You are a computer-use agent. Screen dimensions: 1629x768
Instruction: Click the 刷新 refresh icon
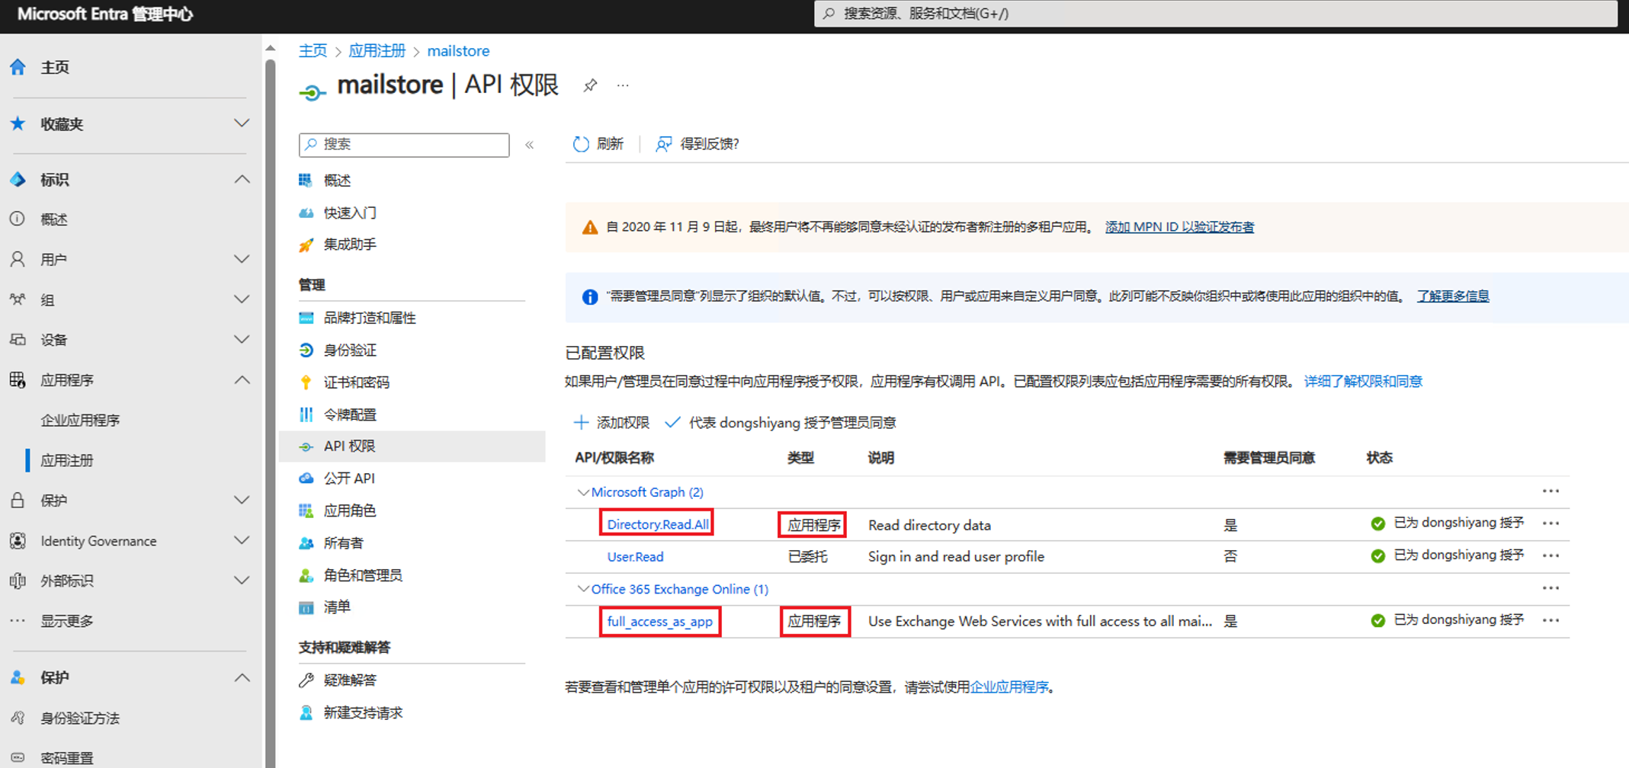581,144
